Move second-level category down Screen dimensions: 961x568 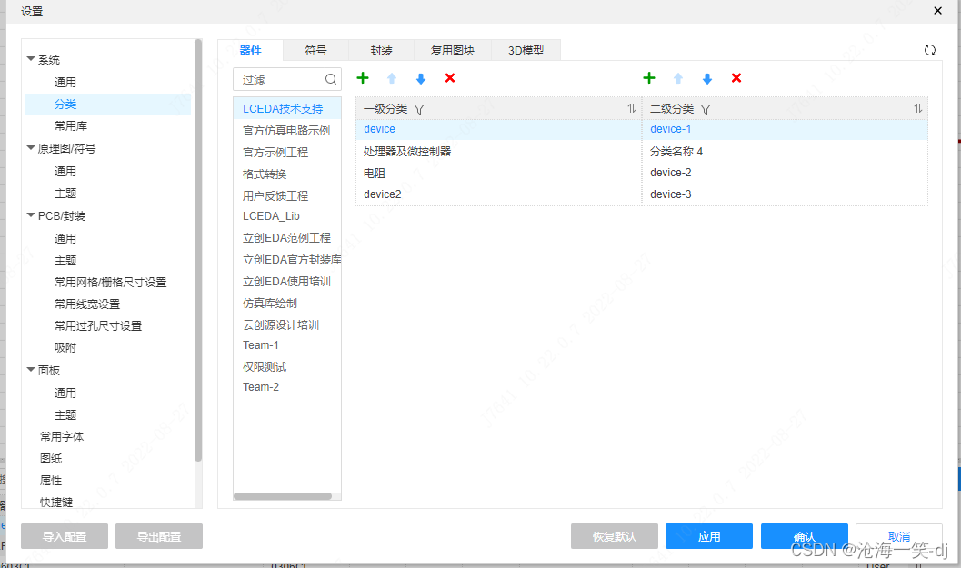coord(706,78)
